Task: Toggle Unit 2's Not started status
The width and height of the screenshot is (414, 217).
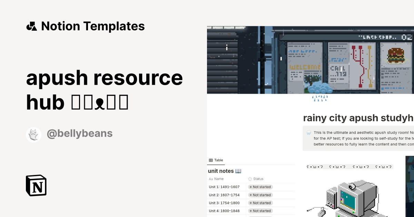Action: pyautogui.click(x=260, y=195)
